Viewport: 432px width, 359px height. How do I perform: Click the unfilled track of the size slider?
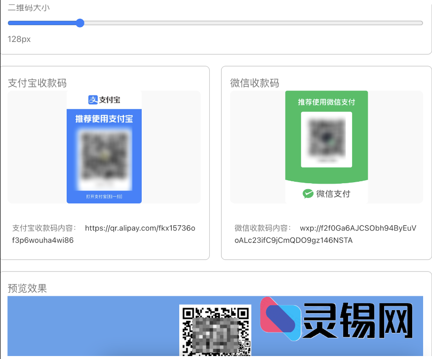tap(253, 23)
